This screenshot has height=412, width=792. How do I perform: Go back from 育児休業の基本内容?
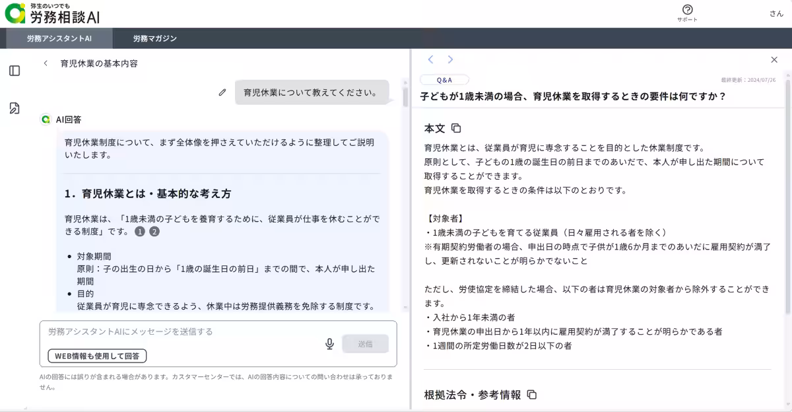click(44, 63)
